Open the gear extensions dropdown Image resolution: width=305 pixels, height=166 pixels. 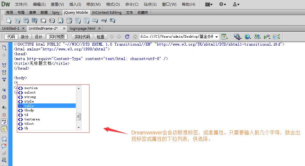tap(222, 4)
